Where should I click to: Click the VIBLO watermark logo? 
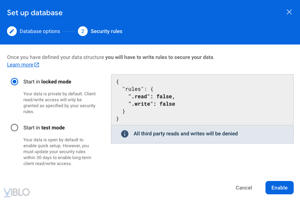click(x=17, y=192)
